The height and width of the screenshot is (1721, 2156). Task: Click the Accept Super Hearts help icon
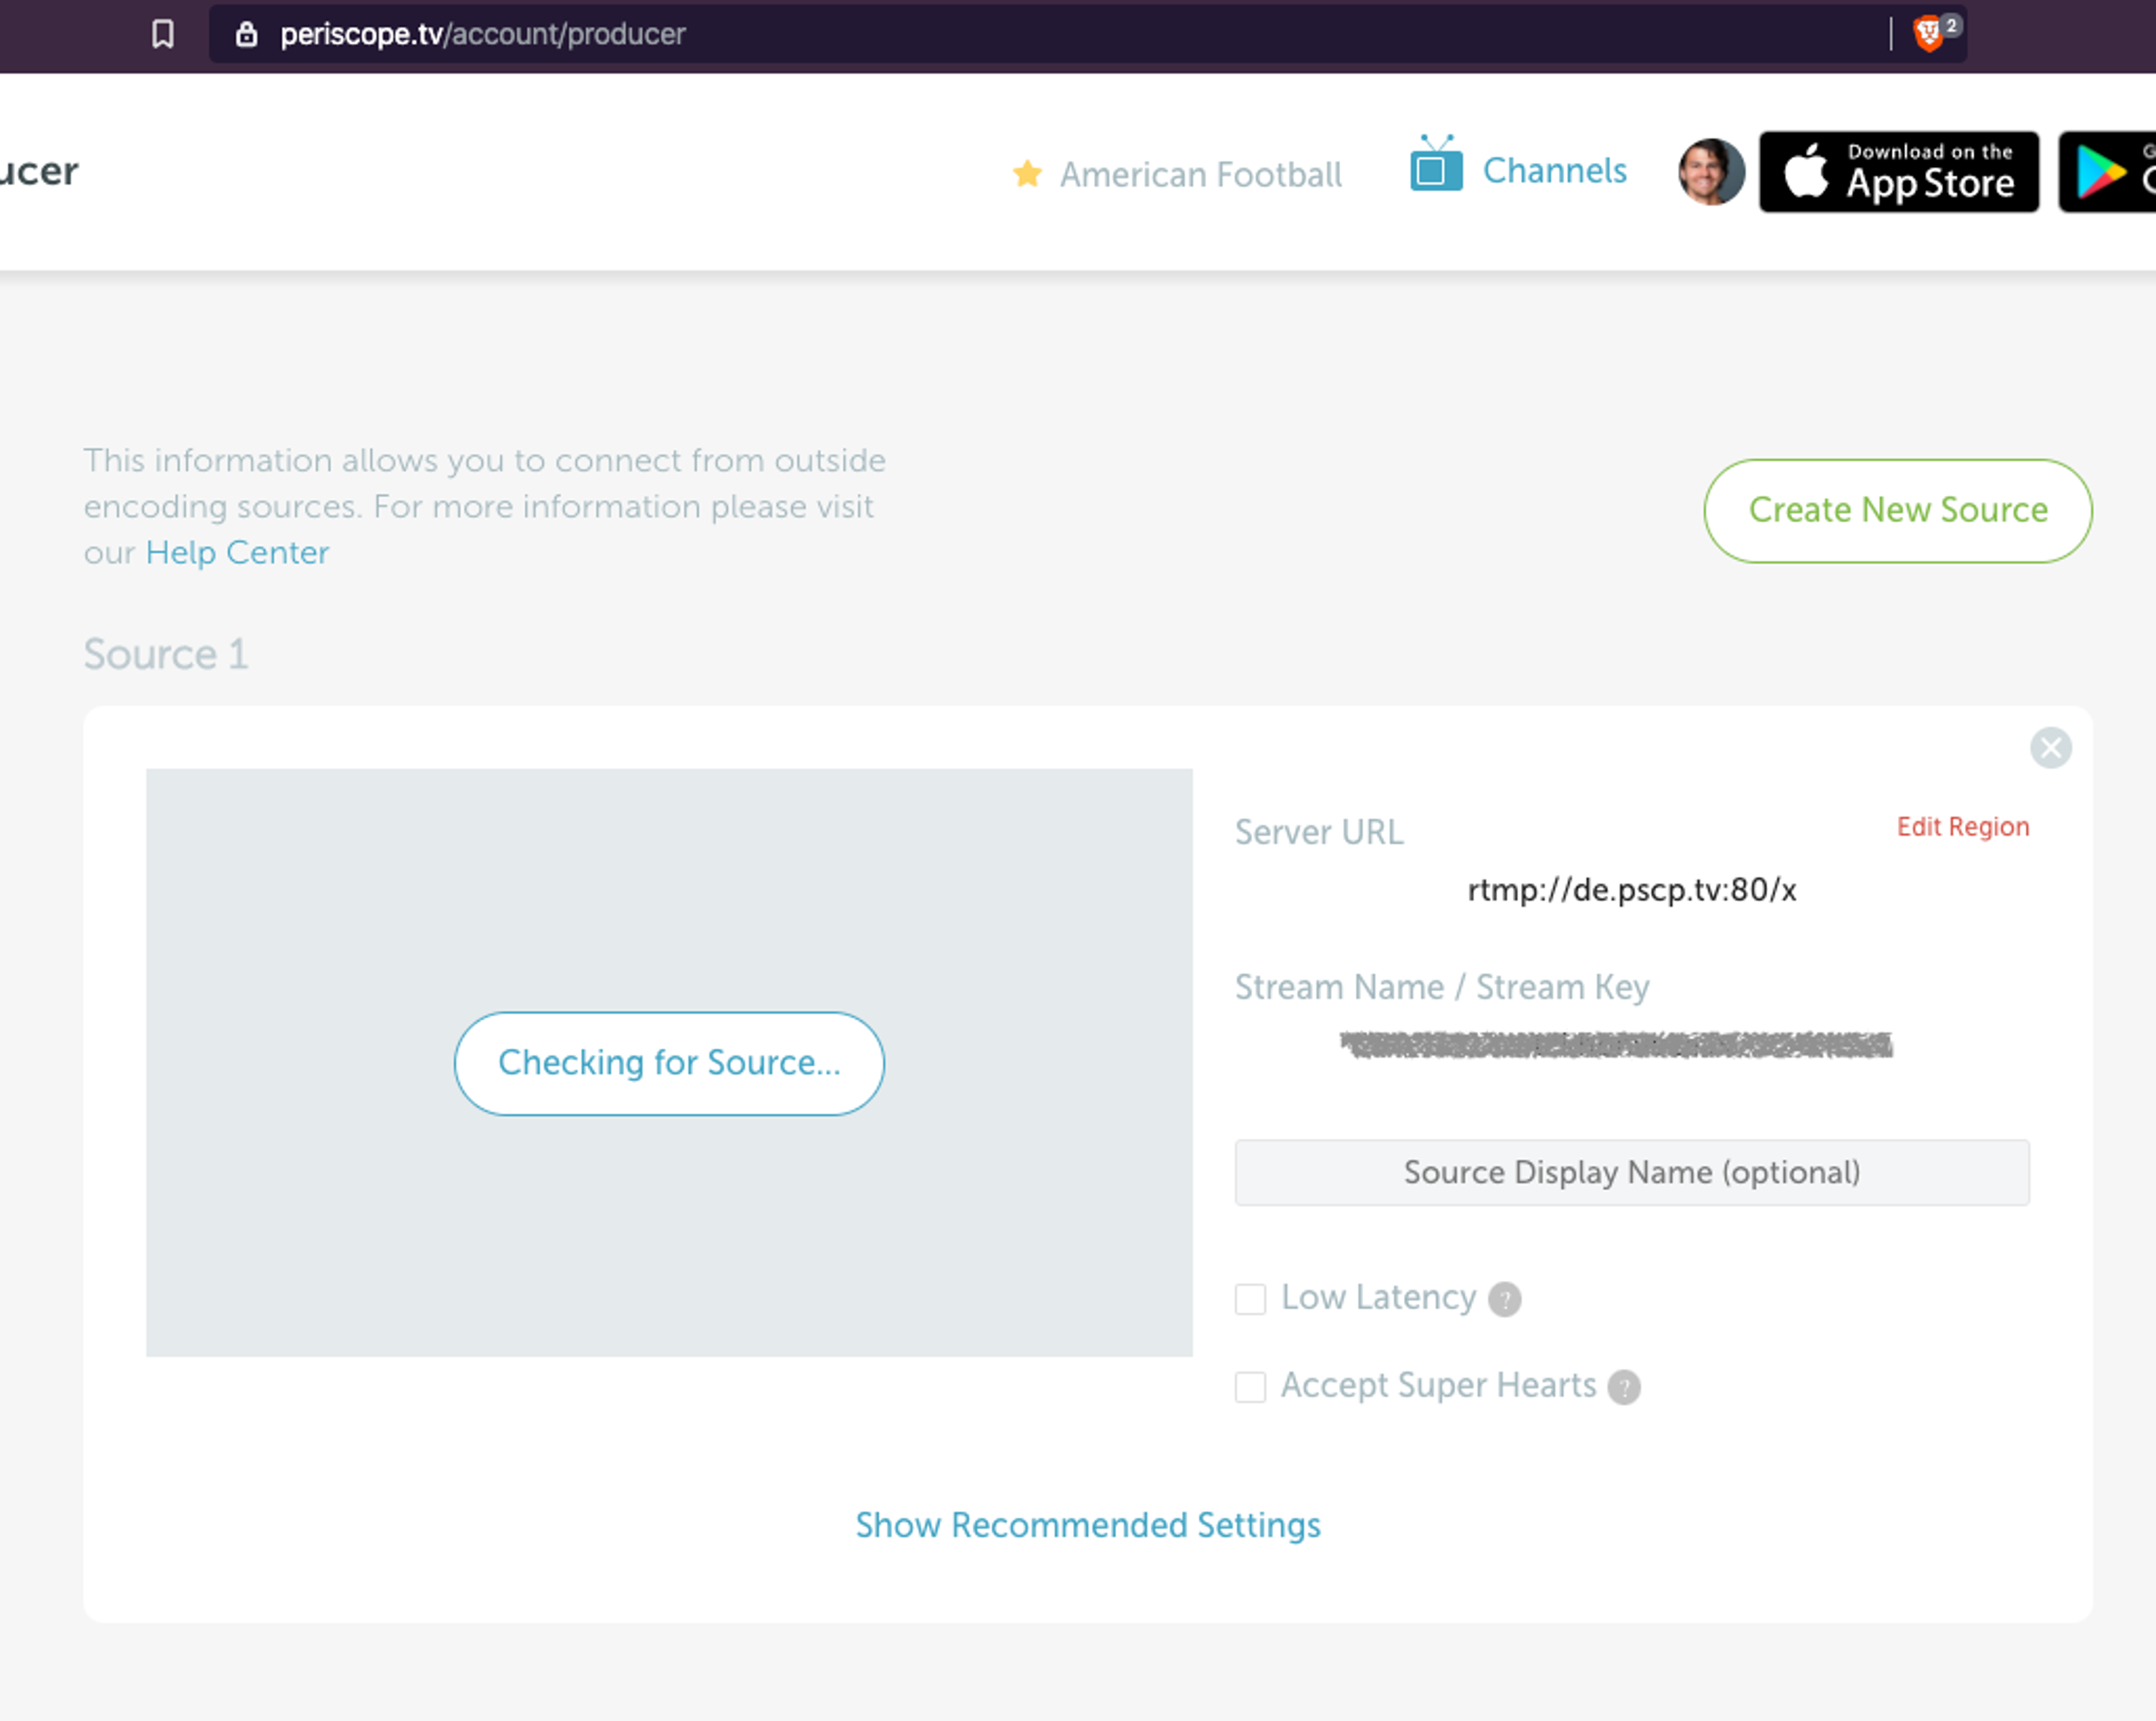point(1624,1387)
